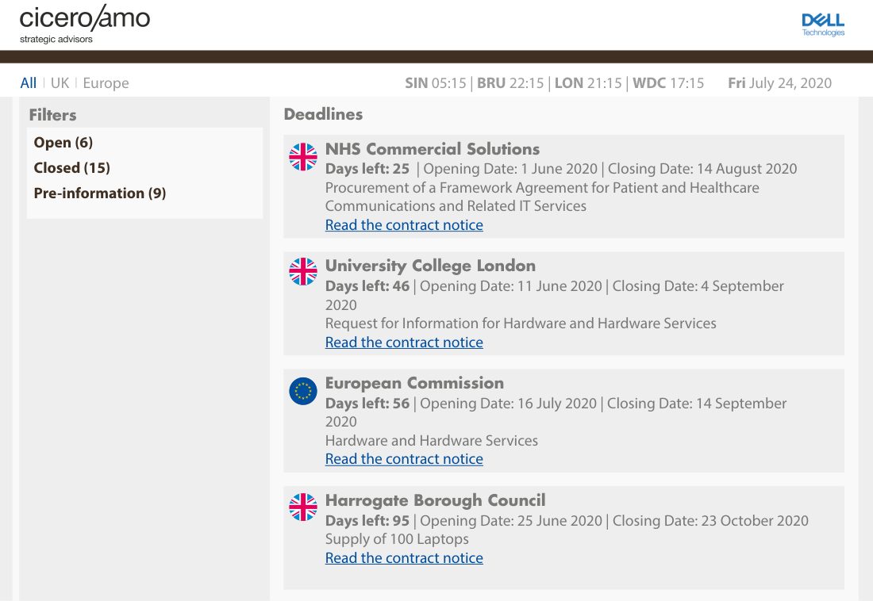
Task: Click 'Opening Date: 1 June 2020' text
Action: point(510,169)
